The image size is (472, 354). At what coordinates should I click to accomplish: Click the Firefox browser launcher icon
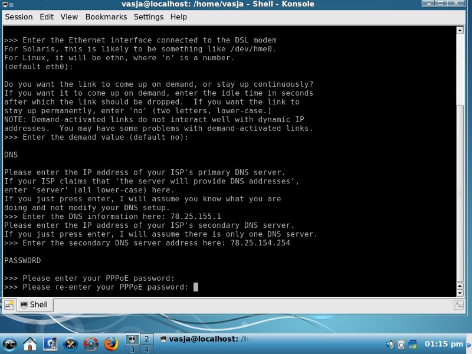[x=110, y=343]
